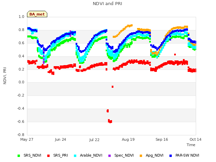216x162 pixels.
Task: Click the May 27 axis tick label
Action: click(27, 139)
